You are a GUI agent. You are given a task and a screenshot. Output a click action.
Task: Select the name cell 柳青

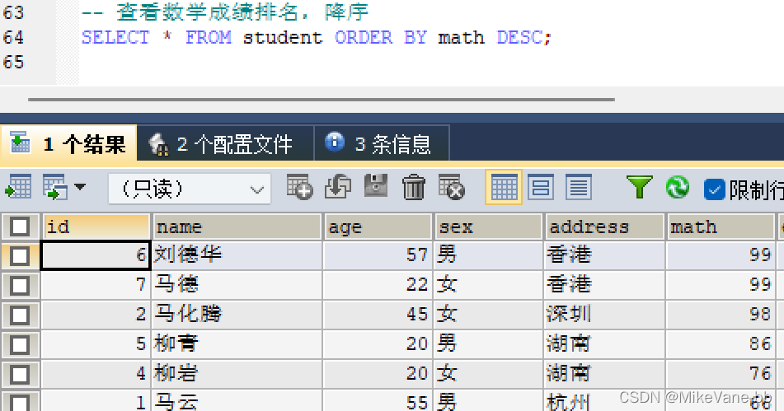point(237,344)
